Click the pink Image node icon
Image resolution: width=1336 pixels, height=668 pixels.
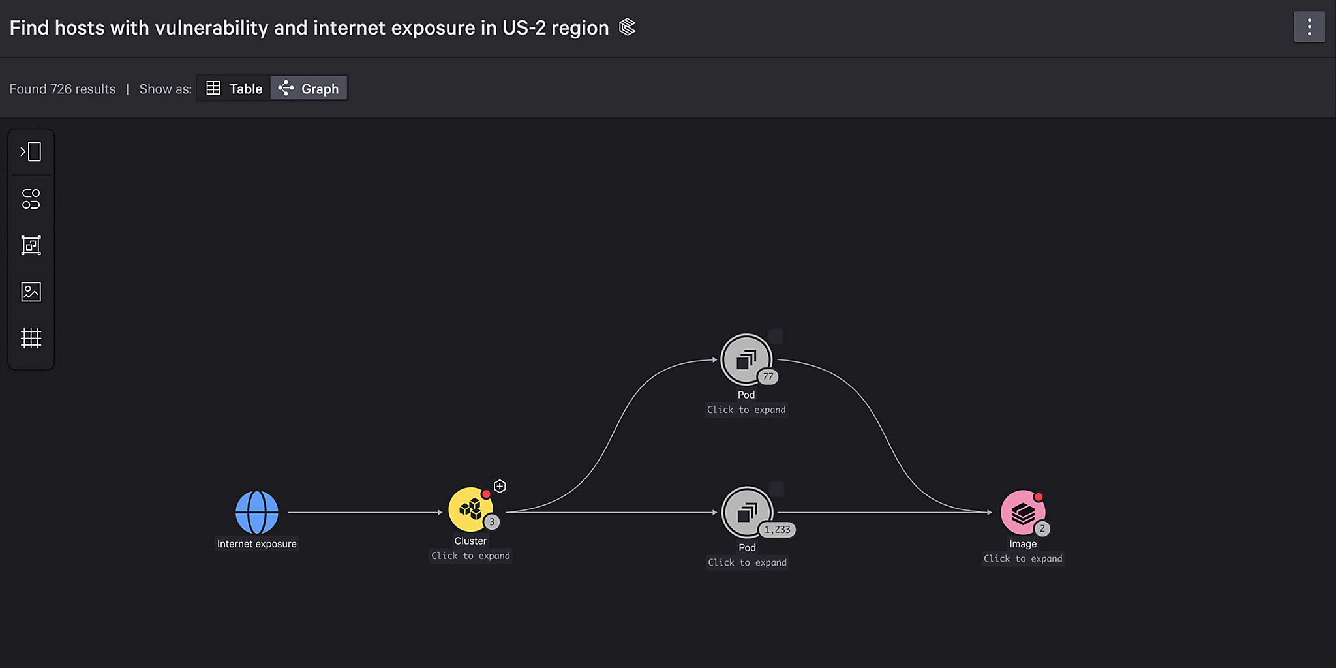pos(1022,512)
